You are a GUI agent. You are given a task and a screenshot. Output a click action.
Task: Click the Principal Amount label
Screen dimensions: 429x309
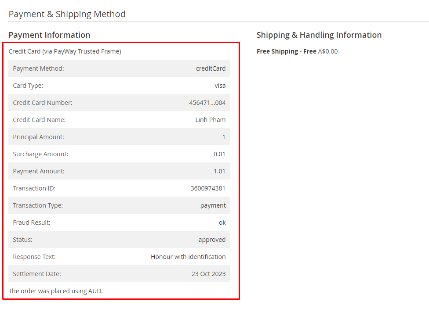(38, 137)
